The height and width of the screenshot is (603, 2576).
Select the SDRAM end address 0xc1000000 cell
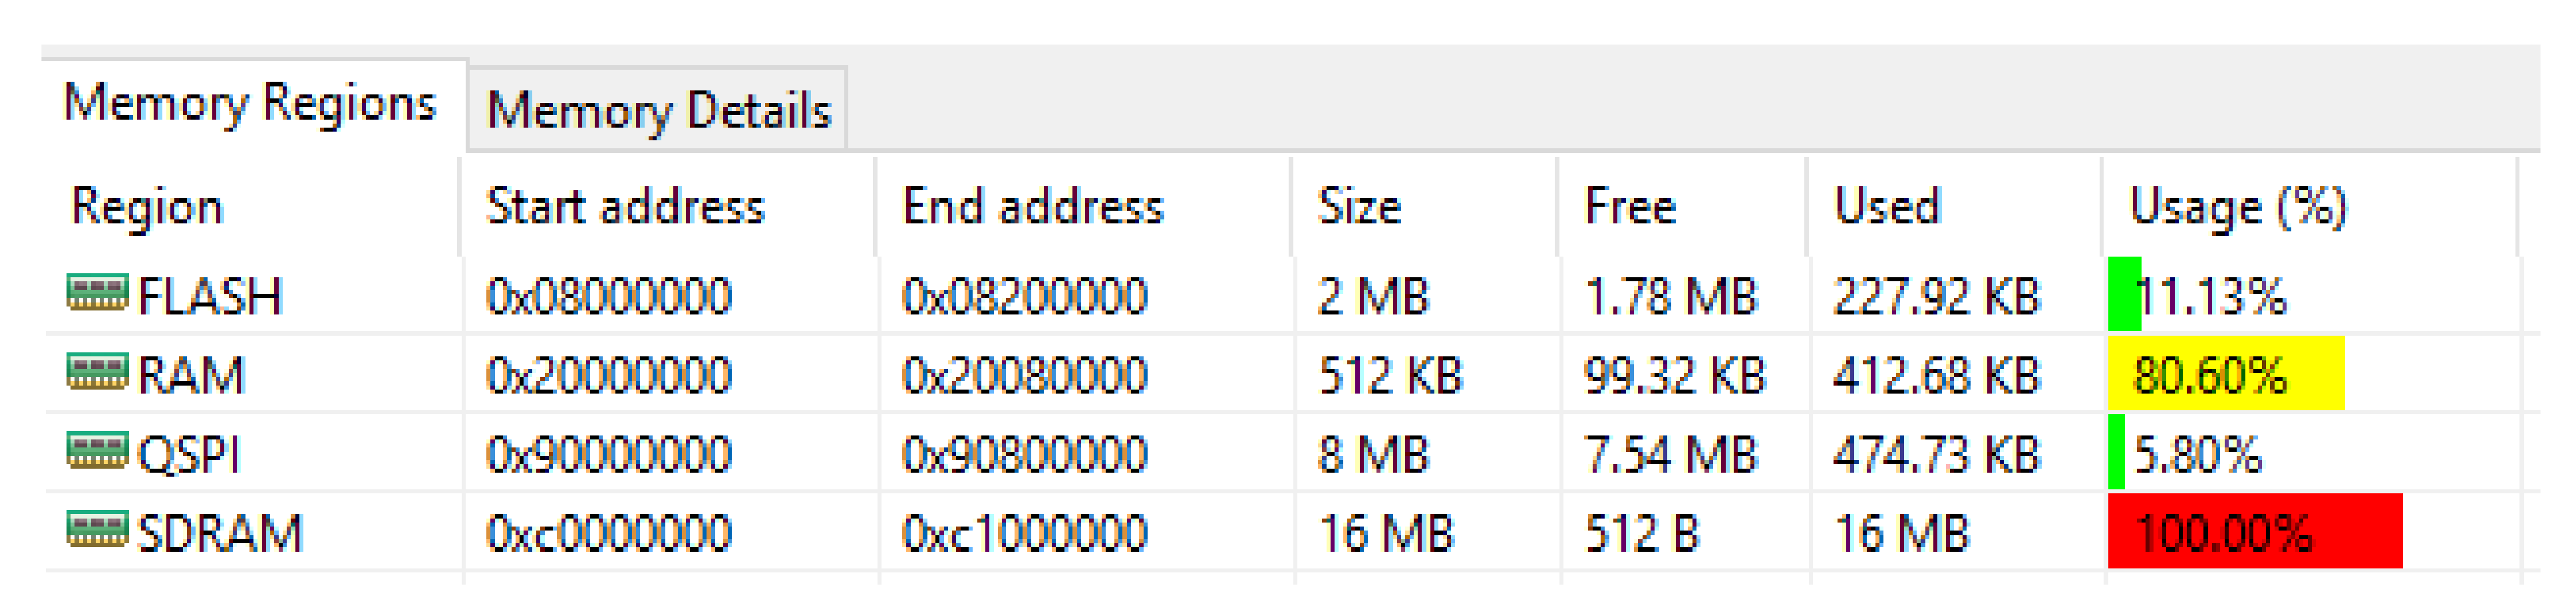pos(1025,533)
